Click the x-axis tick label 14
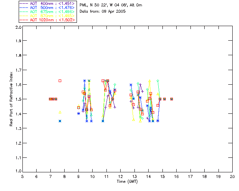 (149, 176)
